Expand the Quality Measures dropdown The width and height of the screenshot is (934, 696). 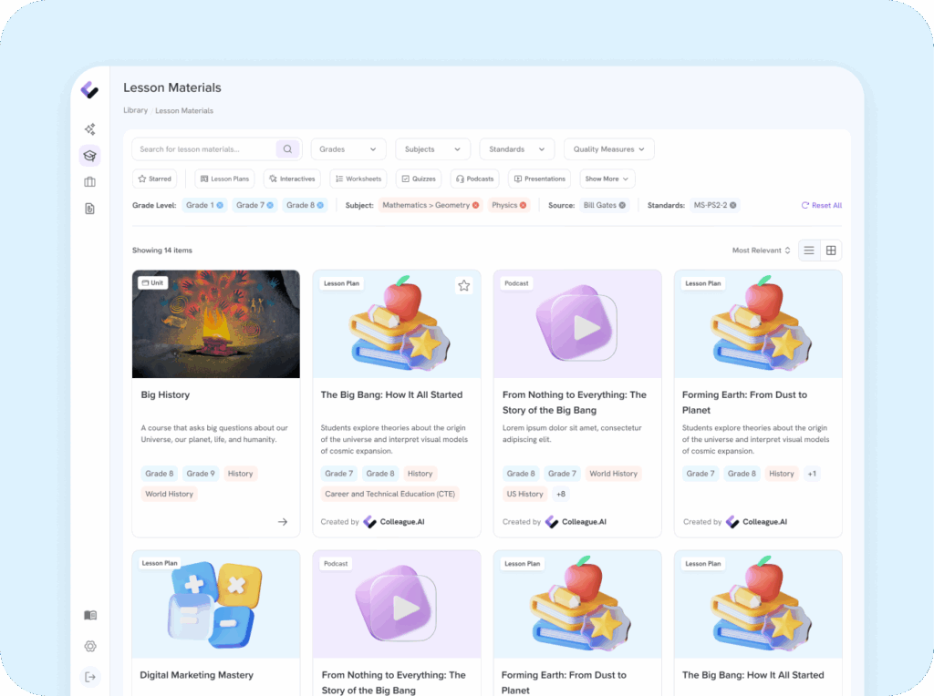tap(608, 149)
